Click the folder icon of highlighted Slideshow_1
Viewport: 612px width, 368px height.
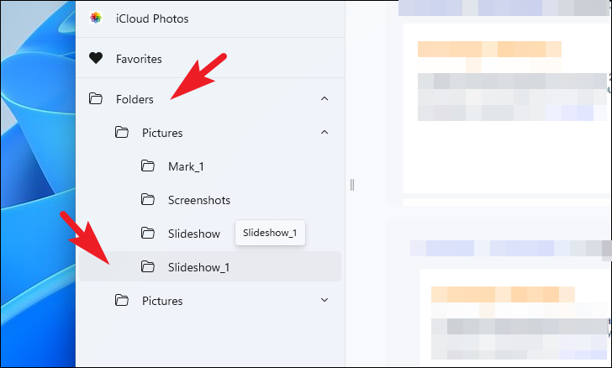point(148,267)
